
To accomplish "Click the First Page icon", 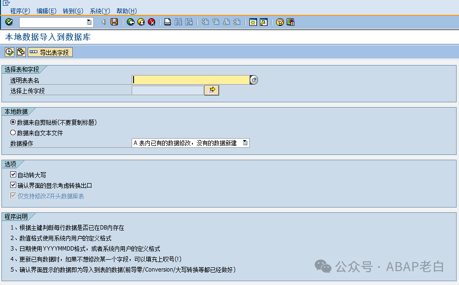I will coord(205,22).
